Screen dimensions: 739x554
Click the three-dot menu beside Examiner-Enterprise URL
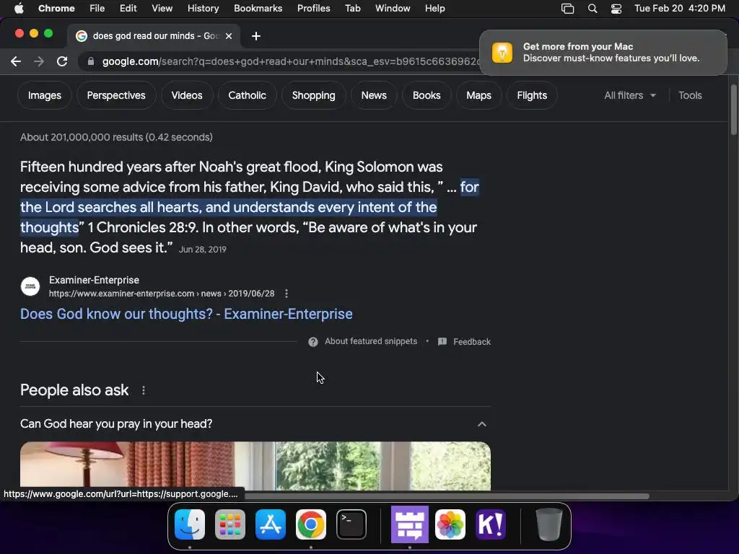[x=287, y=294]
